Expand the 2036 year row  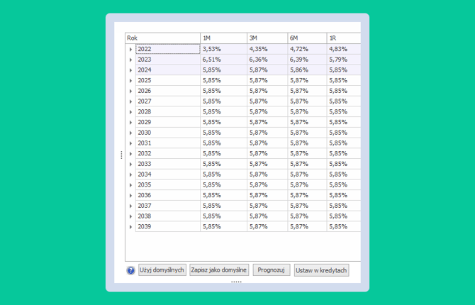130,196
